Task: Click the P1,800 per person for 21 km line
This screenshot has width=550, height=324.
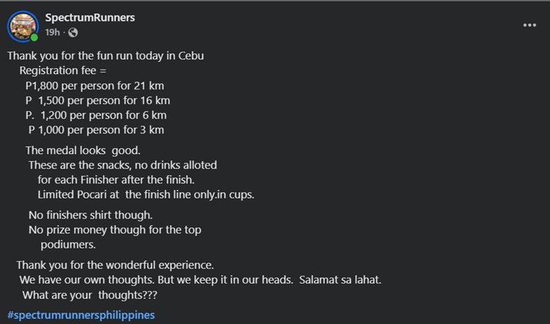Action: point(94,85)
